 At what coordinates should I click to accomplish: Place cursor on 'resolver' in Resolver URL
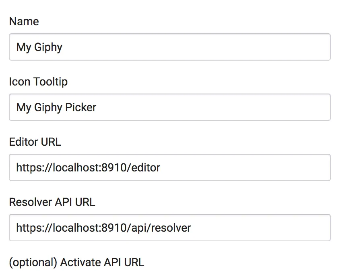[171, 228]
